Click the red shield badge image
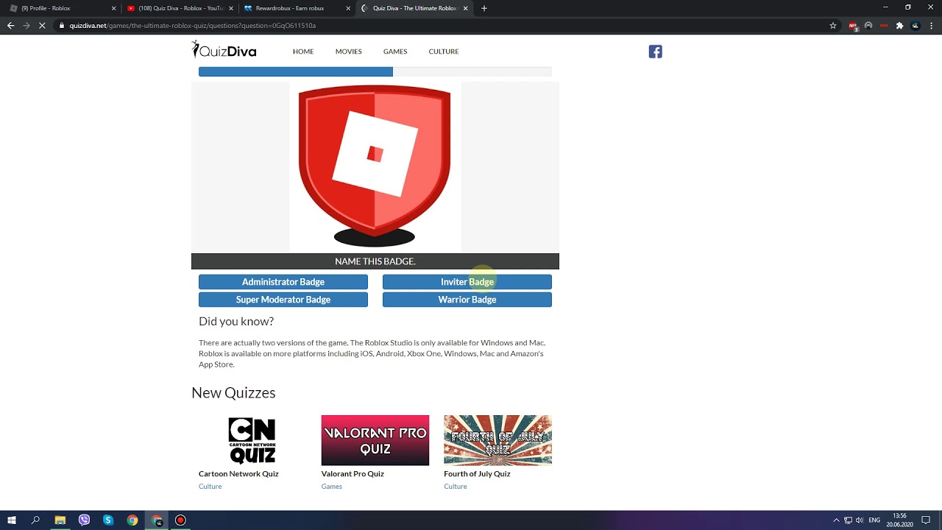Image resolution: width=942 pixels, height=530 pixels. (375, 166)
